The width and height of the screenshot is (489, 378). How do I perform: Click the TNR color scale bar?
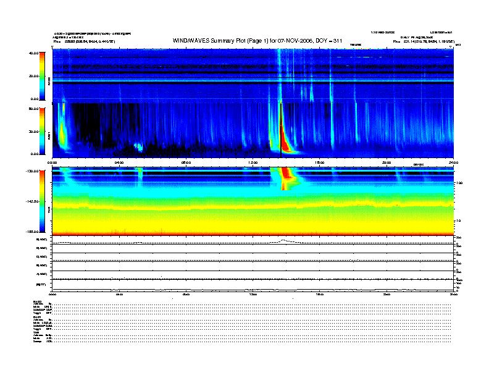[x=42, y=201]
